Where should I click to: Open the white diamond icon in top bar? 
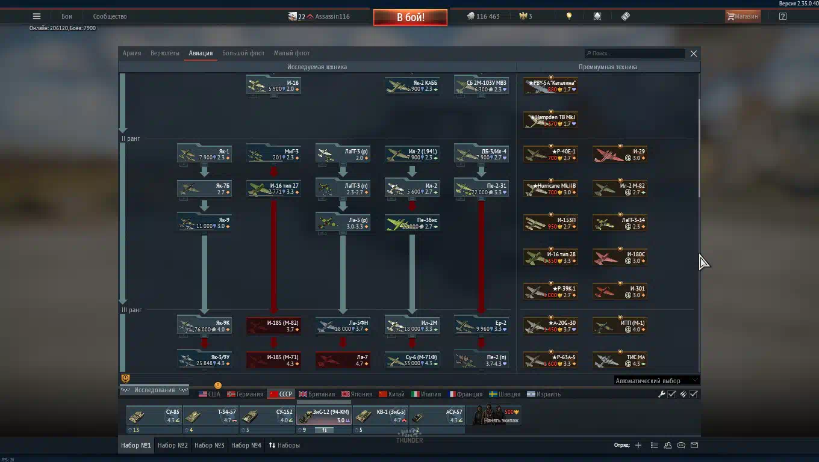click(x=597, y=16)
